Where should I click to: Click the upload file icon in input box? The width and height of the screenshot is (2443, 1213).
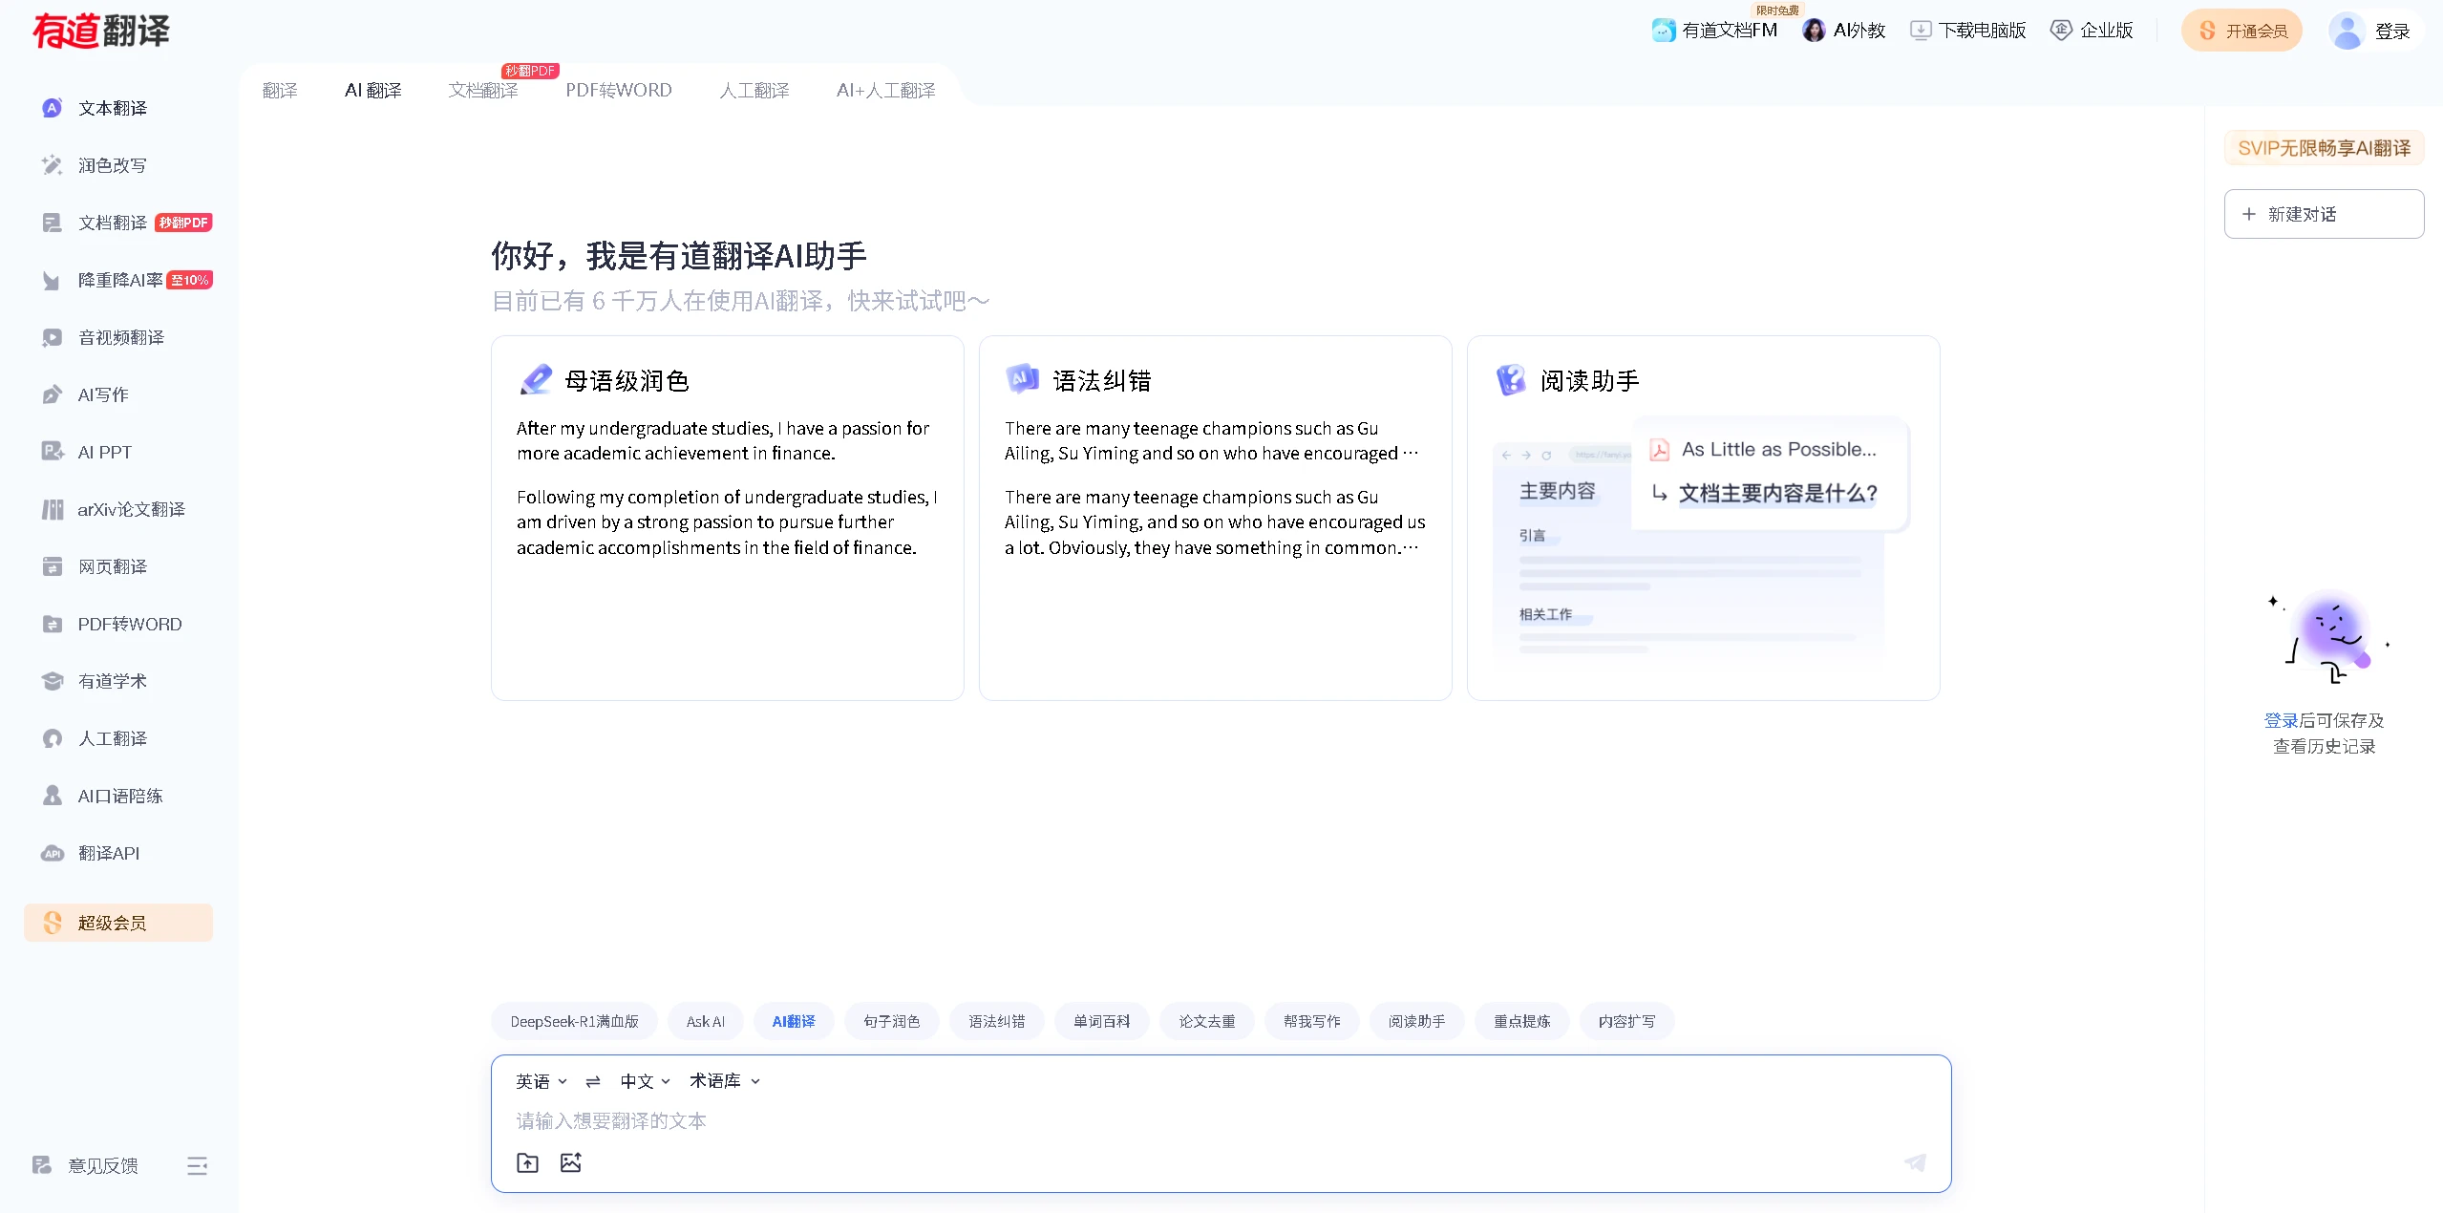pos(527,1162)
